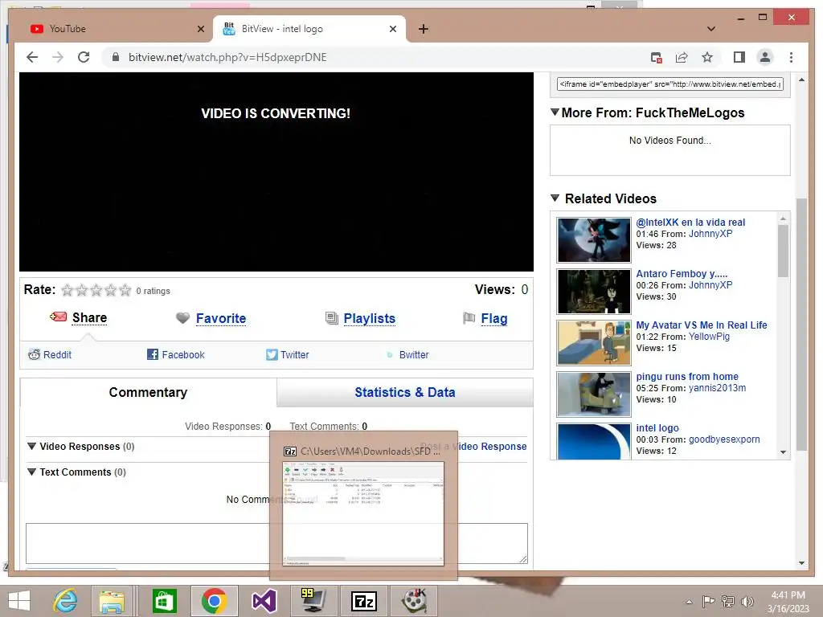The image size is (823, 617).
Task: Switch to the Commentary tab
Action: pyautogui.click(x=148, y=392)
